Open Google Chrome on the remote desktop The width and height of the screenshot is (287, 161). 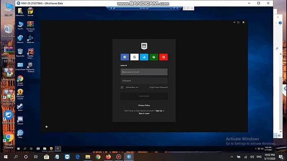coord(20,80)
